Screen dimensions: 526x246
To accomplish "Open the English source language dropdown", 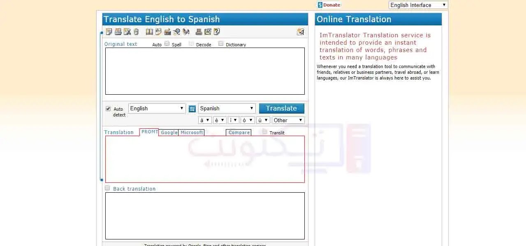I will pos(157,108).
